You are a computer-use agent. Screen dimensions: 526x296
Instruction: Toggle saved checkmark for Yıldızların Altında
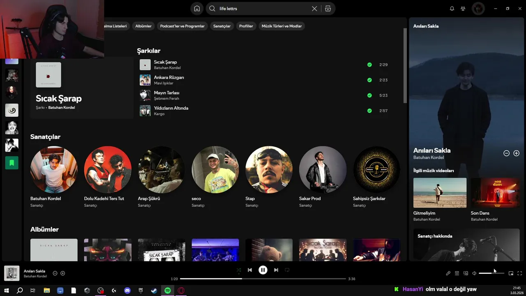click(369, 111)
